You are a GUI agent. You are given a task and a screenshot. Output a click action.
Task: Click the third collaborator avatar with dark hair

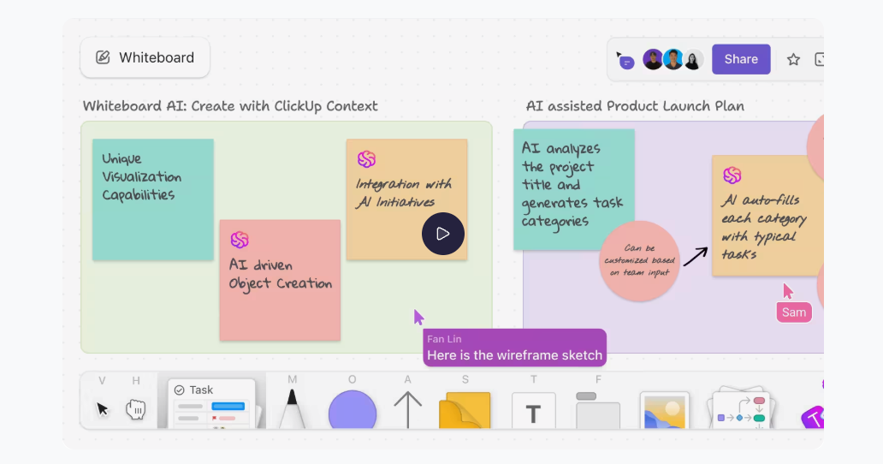point(693,59)
